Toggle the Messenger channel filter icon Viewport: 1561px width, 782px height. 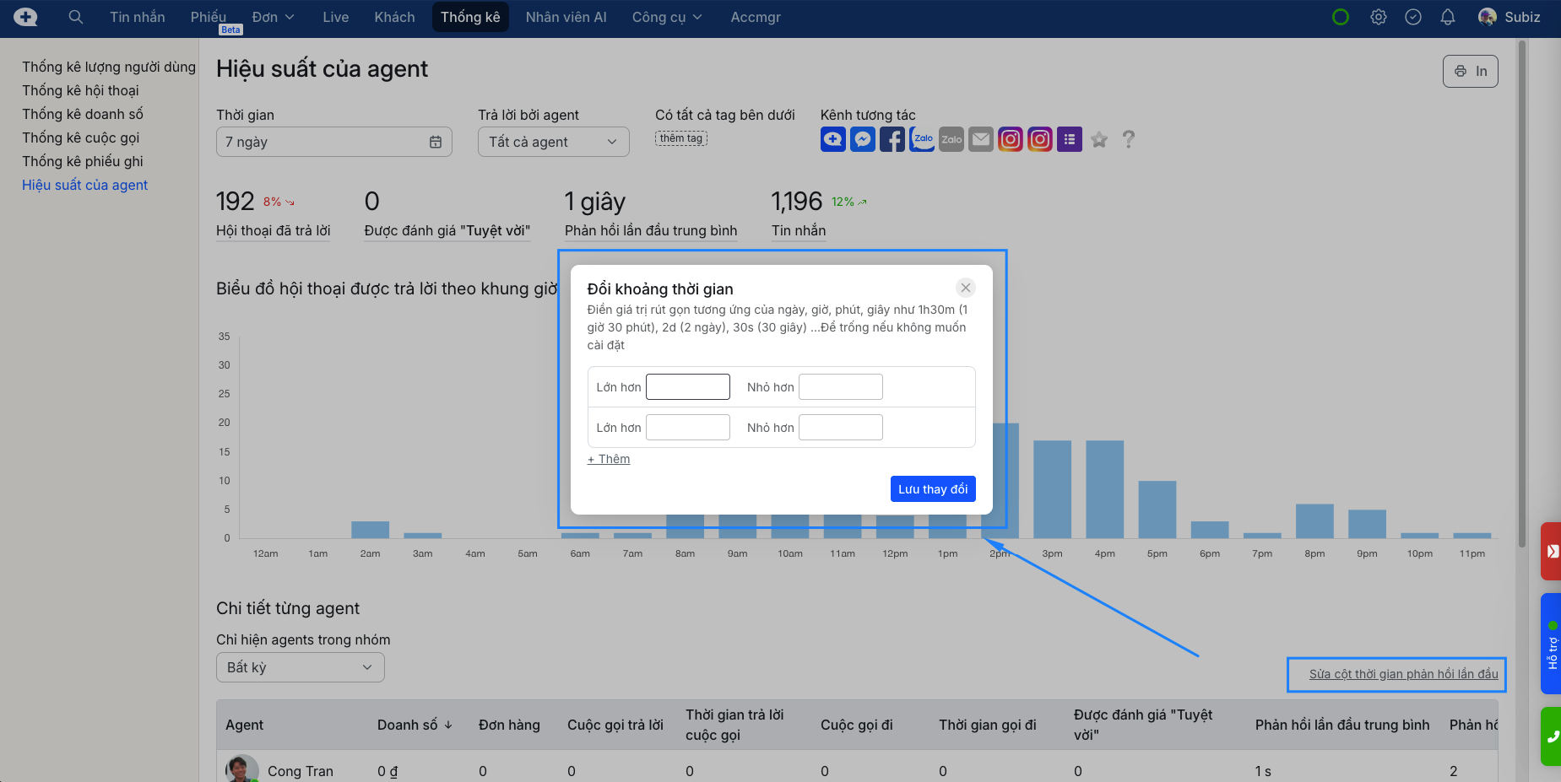tap(862, 139)
